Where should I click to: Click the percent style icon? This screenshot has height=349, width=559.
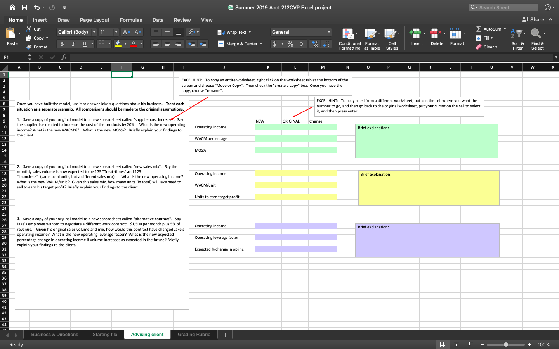290,44
